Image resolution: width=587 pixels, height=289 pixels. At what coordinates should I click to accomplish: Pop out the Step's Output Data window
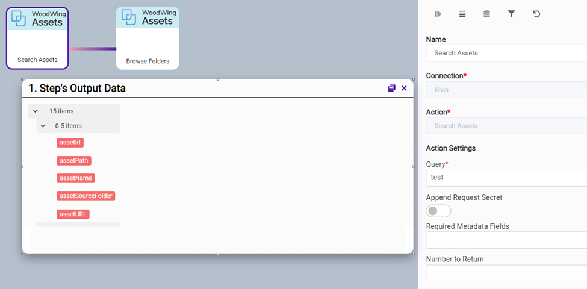pos(391,88)
